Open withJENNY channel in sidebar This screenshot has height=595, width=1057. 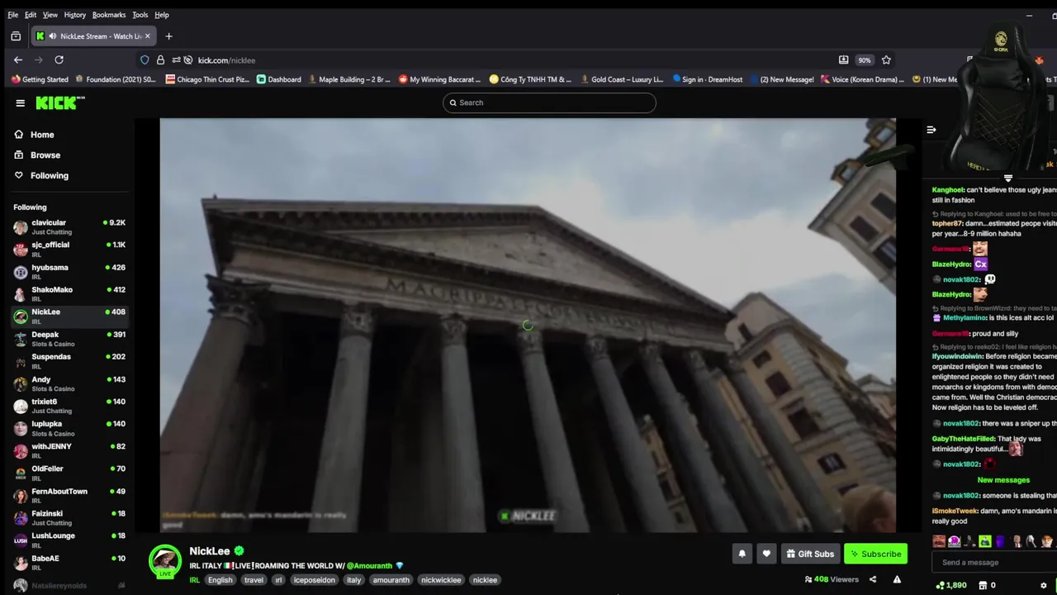[x=69, y=450]
